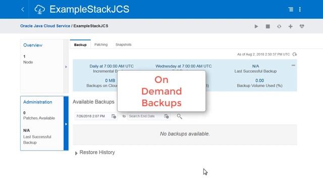Open the Overview tile link
The image size is (323, 182).
[x=33, y=45]
